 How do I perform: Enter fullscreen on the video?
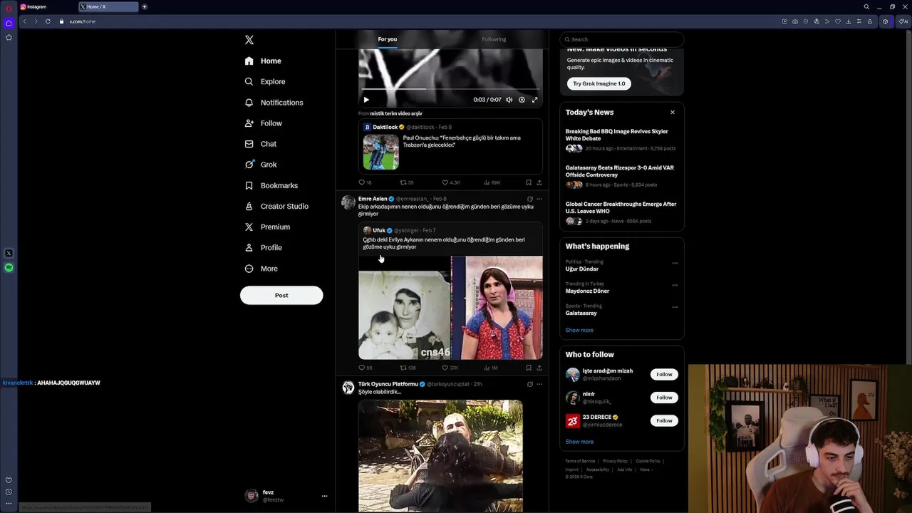[x=534, y=100]
